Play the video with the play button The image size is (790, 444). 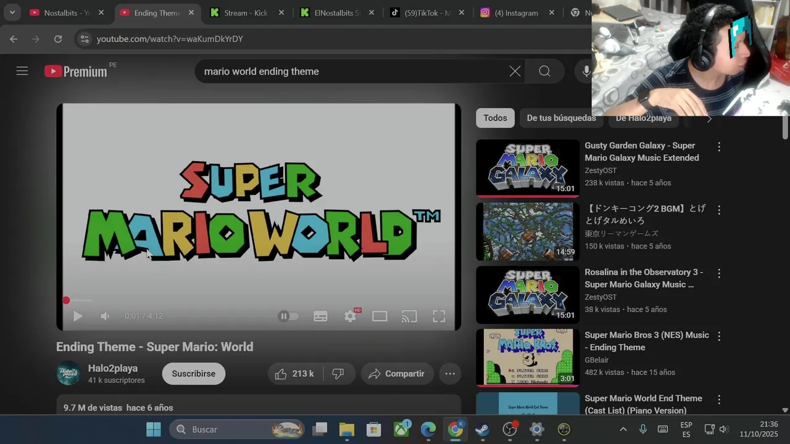click(78, 316)
